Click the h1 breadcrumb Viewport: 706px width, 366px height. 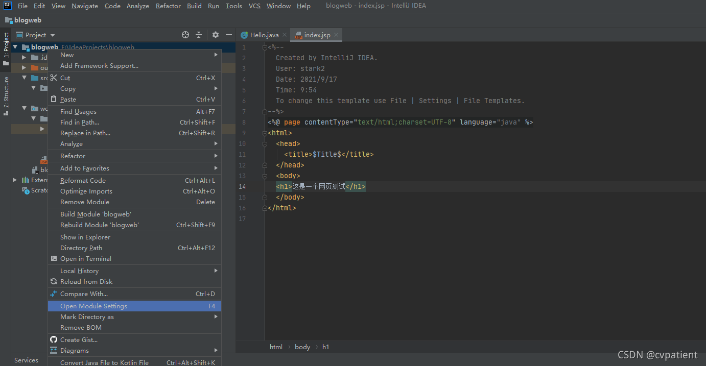325,347
